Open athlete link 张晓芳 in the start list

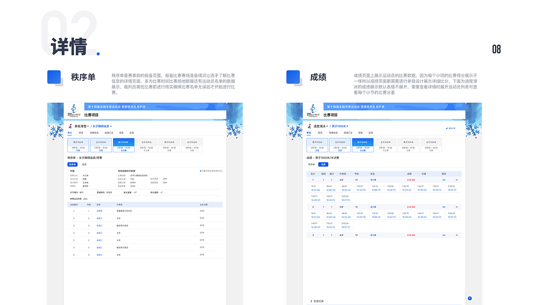[x=100, y=211]
